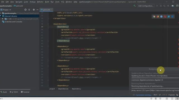This screenshot has width=179, height=100.
Task: Open the Navigate menu
Action: [19, 2]
